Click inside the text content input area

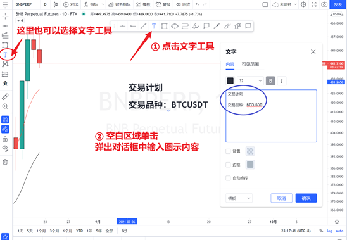pyautogui.click(x=271, y=116)
